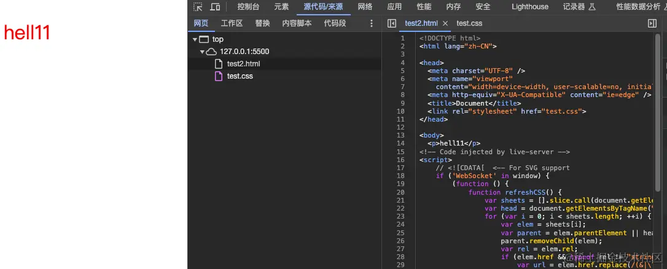The width and height of the screenshot is (667, 269).
Task: Click the function refreshCSS() code line
Action: point(515,192)
